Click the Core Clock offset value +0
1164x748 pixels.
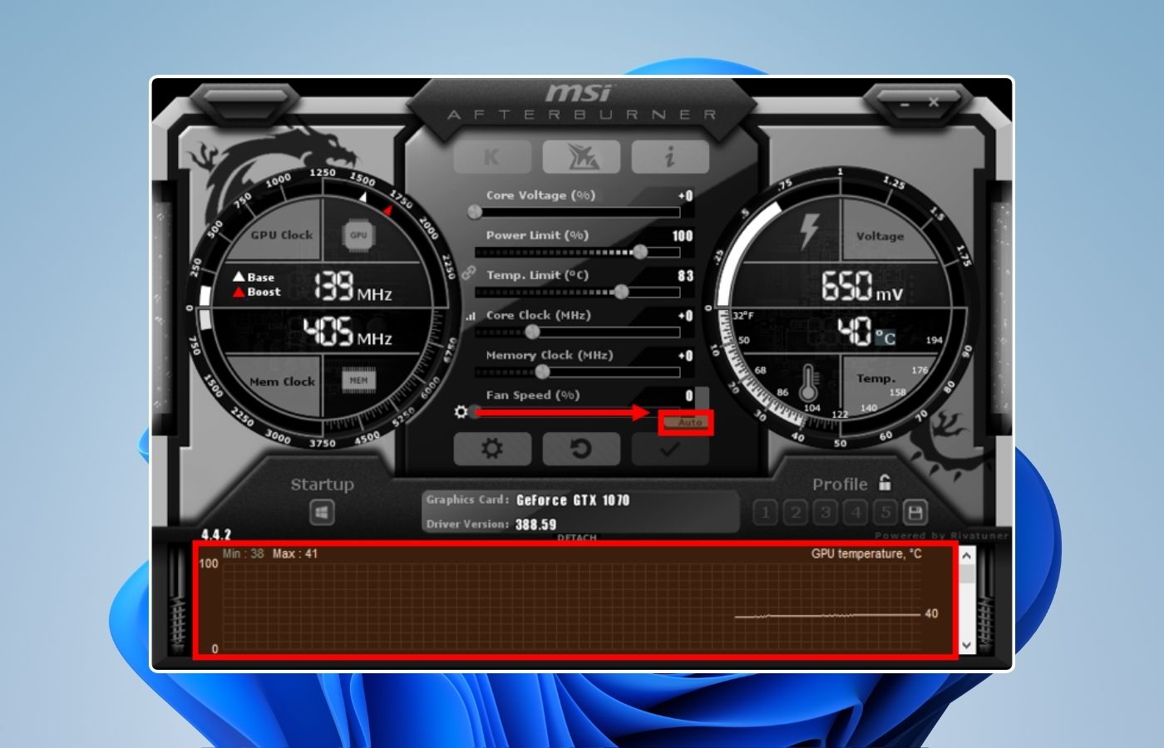(x=685, y=316)
